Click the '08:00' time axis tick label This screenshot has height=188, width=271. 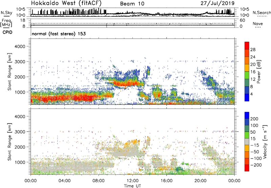99,181
